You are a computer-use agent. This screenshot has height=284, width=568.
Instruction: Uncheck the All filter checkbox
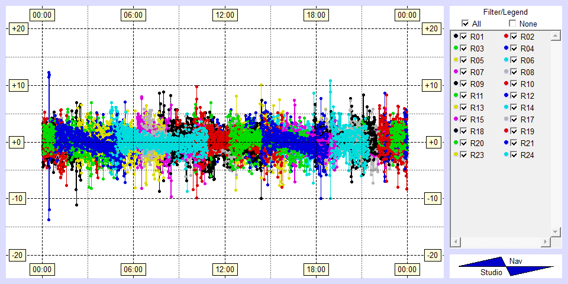click(466, 24)
